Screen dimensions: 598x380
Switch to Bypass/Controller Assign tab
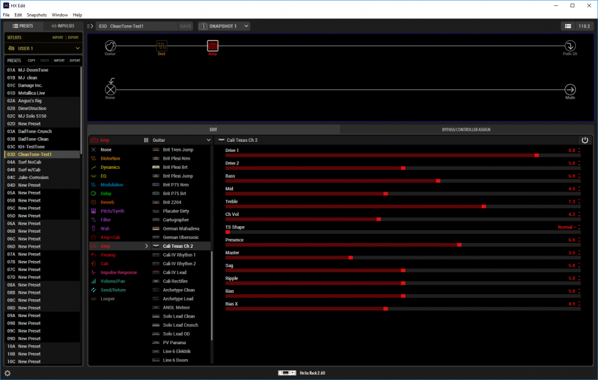466,129
